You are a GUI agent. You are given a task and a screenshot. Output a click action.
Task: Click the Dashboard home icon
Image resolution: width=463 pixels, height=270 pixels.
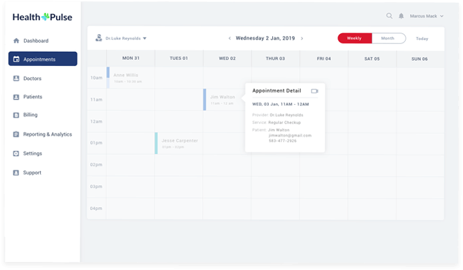tap(16, 41)
